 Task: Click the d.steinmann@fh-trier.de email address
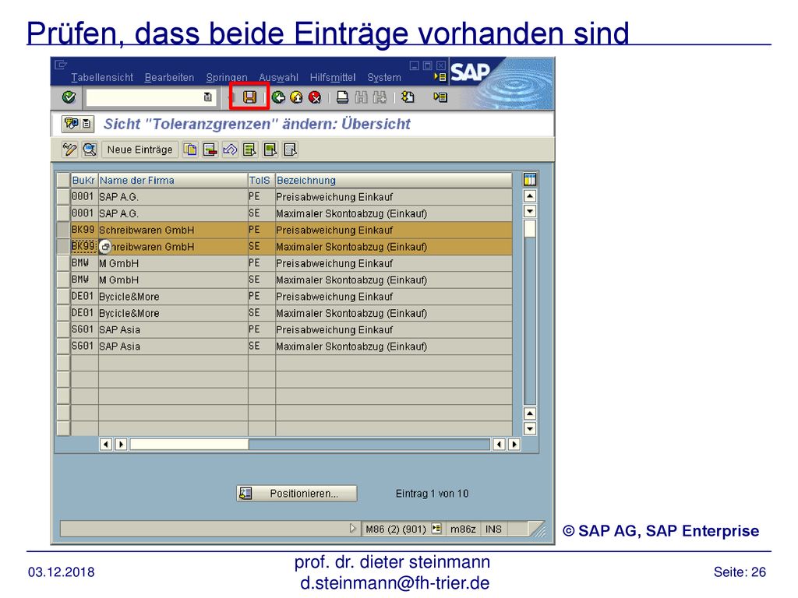click(395, 582)
